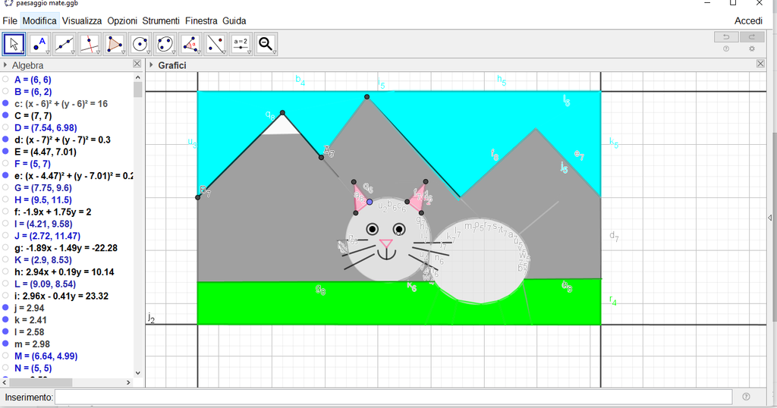Select the Polygon tool
777x408 pixels.
[115, 44]
